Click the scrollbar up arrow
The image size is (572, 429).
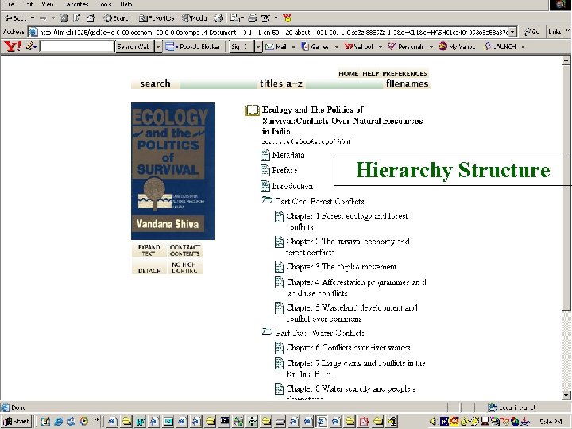pyautogui.click(x=566, y=60)
